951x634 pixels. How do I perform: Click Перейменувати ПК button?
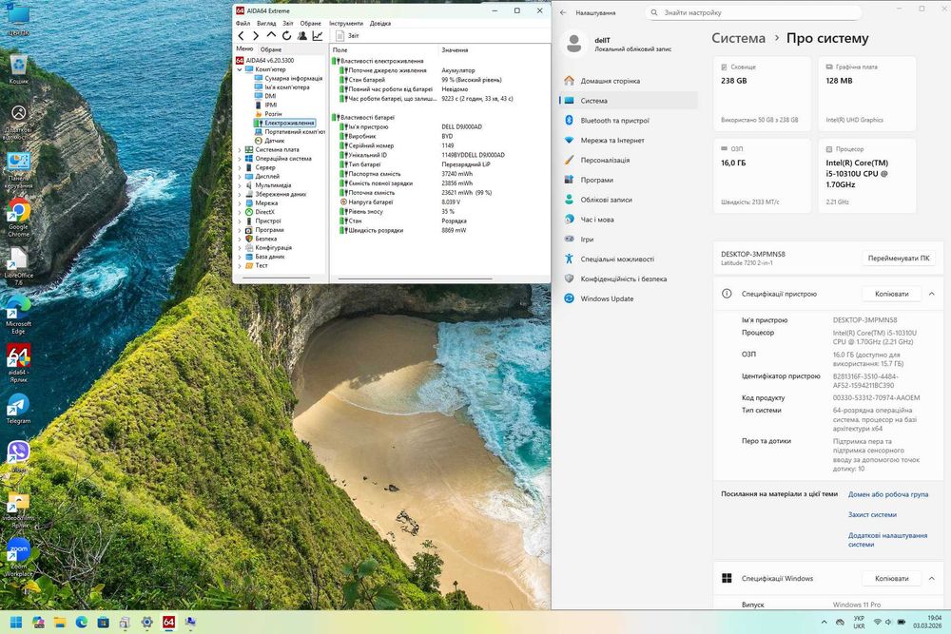click(x=899, y=259)
